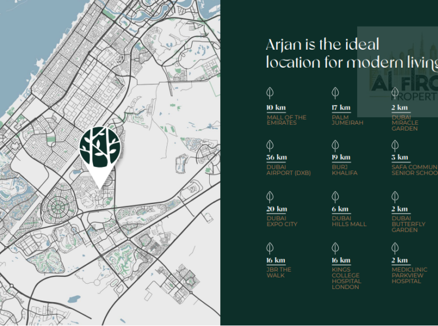
Task: Click the leaf icon above Dubai Butterfly Garden
Action: [x=395, y=197]
